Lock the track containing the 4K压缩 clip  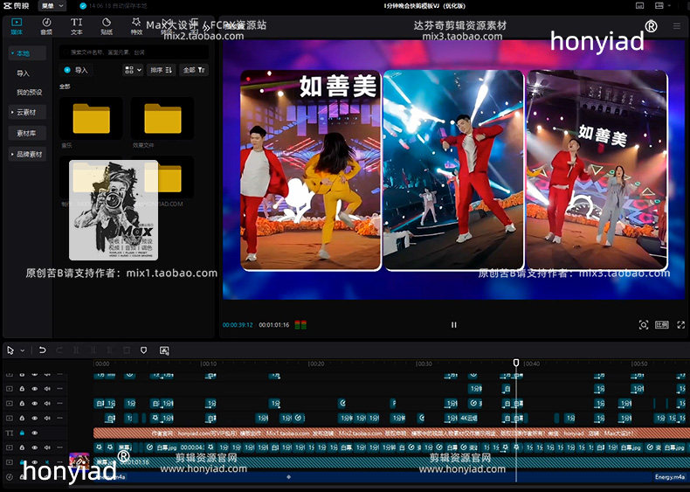tap(22, 418)
